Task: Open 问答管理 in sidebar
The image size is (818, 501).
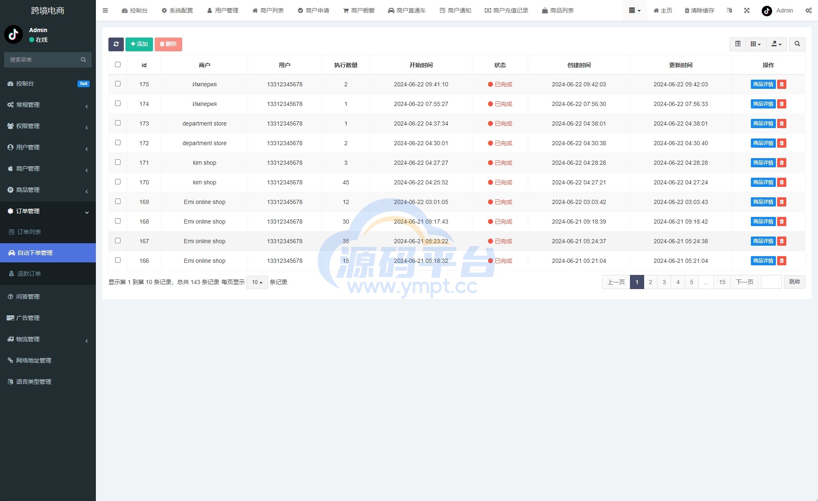Action: coord(48,297)
